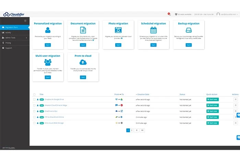
Task: Open Activity in the sidebar
Action: click(x=15, y=33)
